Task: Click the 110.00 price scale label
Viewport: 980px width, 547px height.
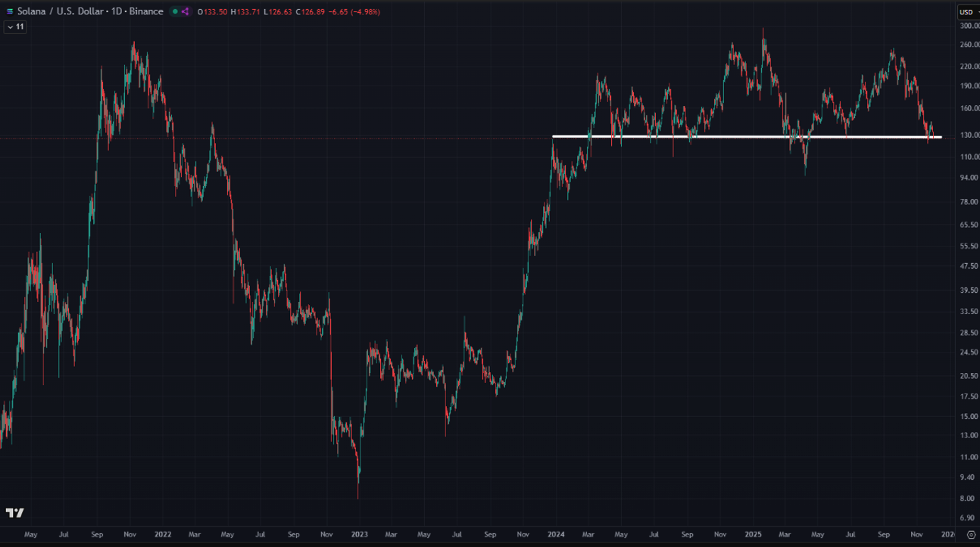Action: 969,157
